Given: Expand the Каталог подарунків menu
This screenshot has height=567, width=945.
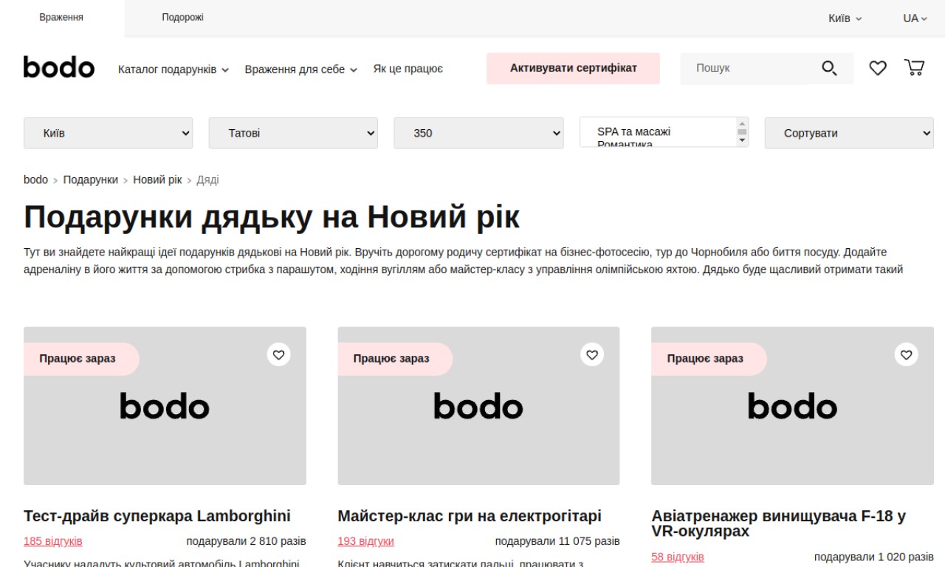Looking at the screenshot, I should click(x=173, y=69).
